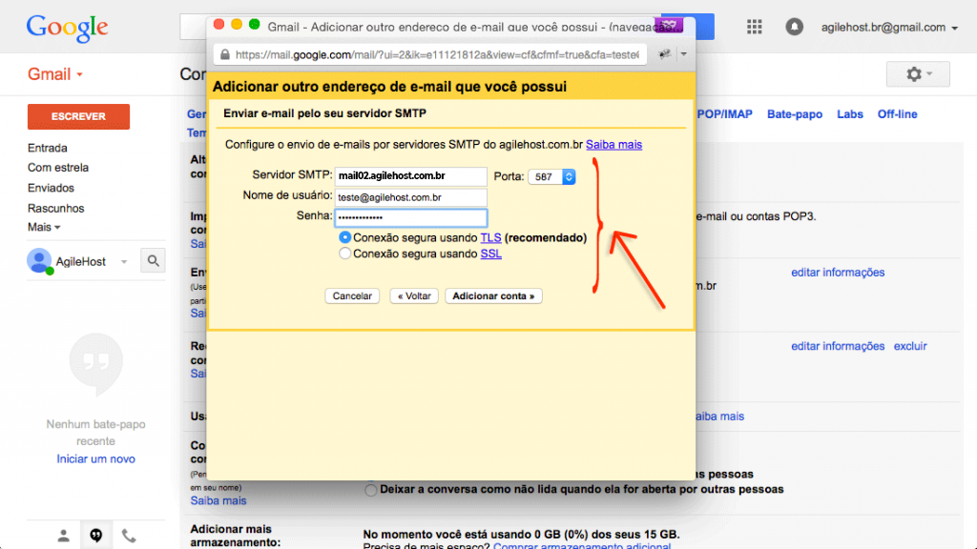
Task: Switch to the Labs settings tab
Action: pyautogui.click(x=850, y=114)
